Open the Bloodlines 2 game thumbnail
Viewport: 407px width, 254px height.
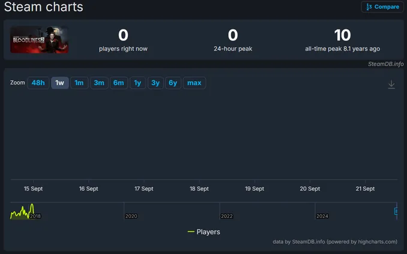tap(39, 40)
